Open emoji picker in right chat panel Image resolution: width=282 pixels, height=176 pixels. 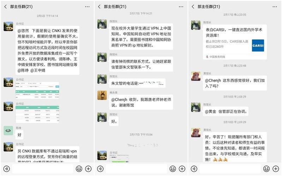266,169
